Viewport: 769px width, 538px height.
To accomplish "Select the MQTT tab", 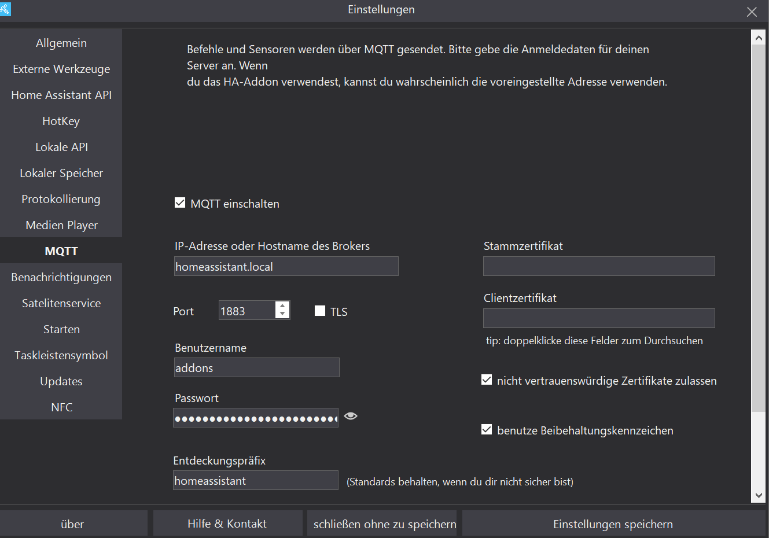I will click(x=61, y=251).
